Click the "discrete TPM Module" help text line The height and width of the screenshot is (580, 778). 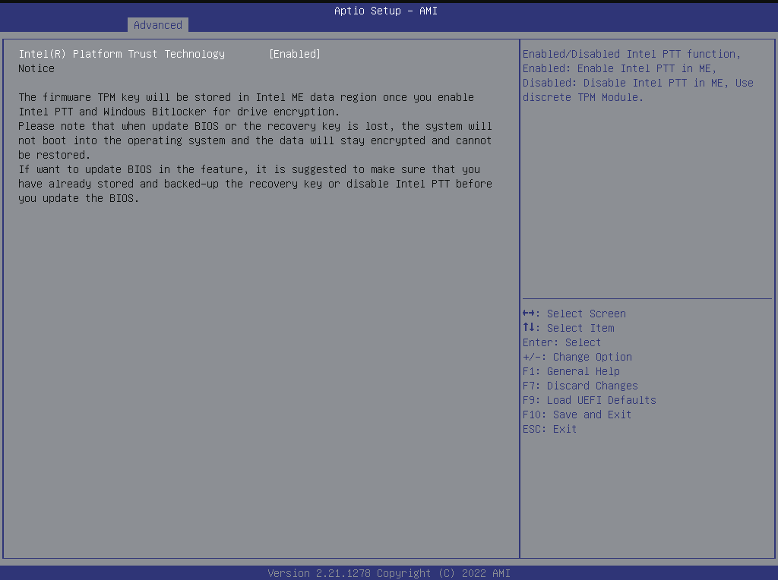583,97
